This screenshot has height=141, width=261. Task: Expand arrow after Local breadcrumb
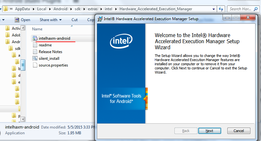point(50,9)
